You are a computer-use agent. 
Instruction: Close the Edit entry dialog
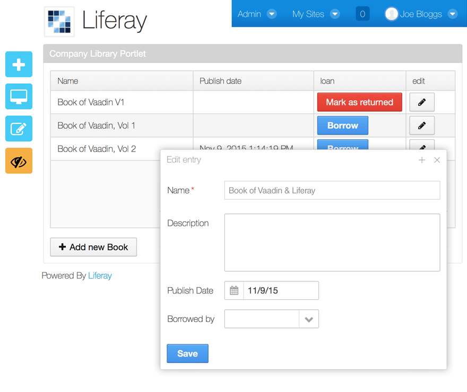(437, 160)
